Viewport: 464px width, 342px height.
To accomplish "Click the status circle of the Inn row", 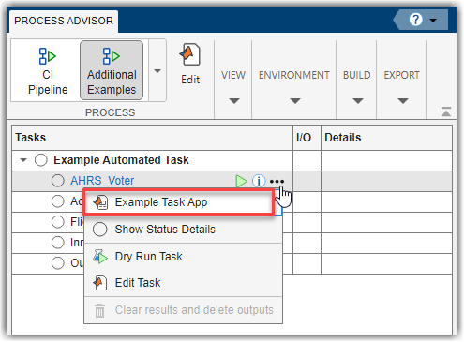I will point(58,243).
